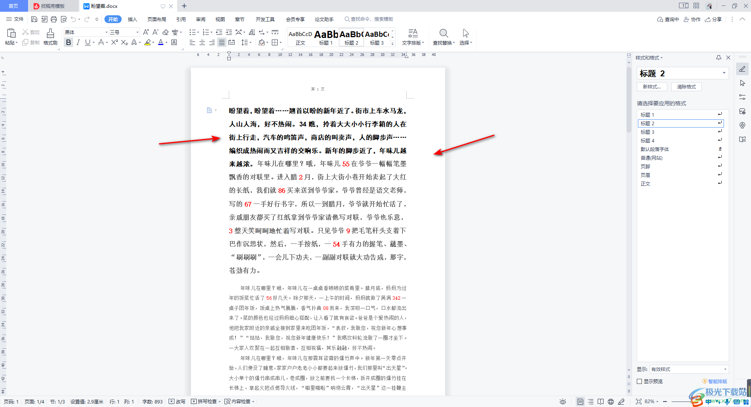
Task: Click the Find and Replace magnifier icon
Action: click(x=444, y=33)
